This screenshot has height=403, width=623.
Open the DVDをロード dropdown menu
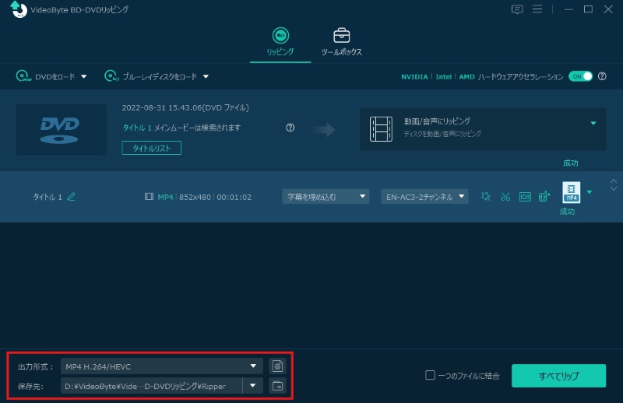click(51, 76)
